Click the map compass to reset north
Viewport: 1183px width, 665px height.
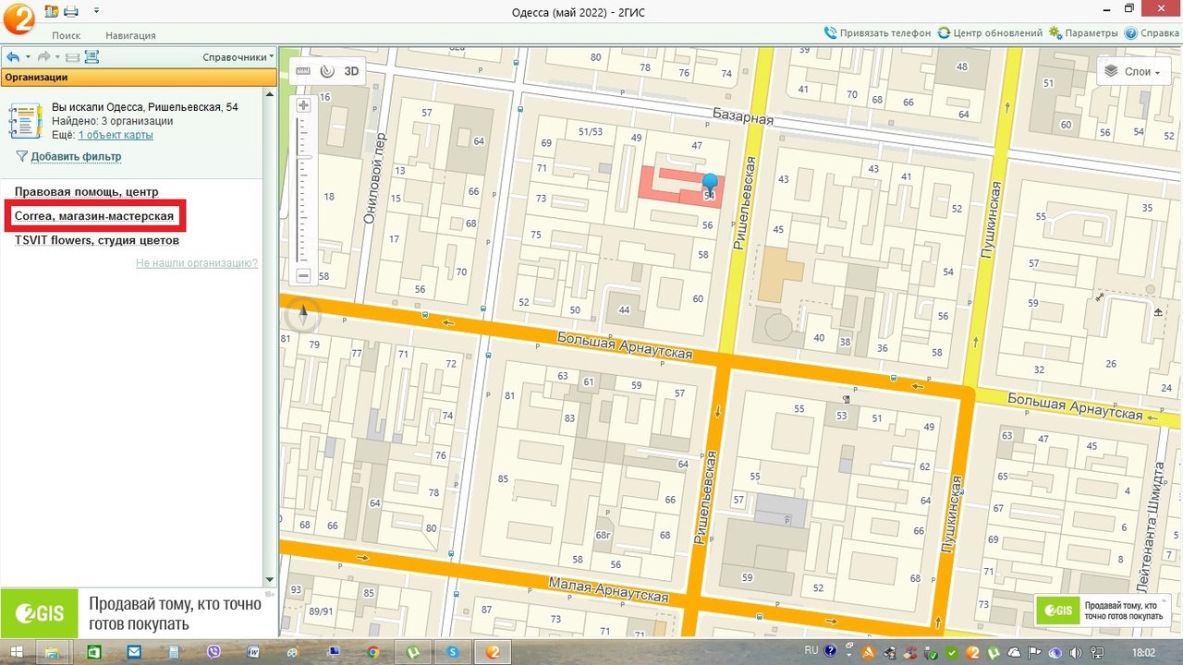point(303,316)
